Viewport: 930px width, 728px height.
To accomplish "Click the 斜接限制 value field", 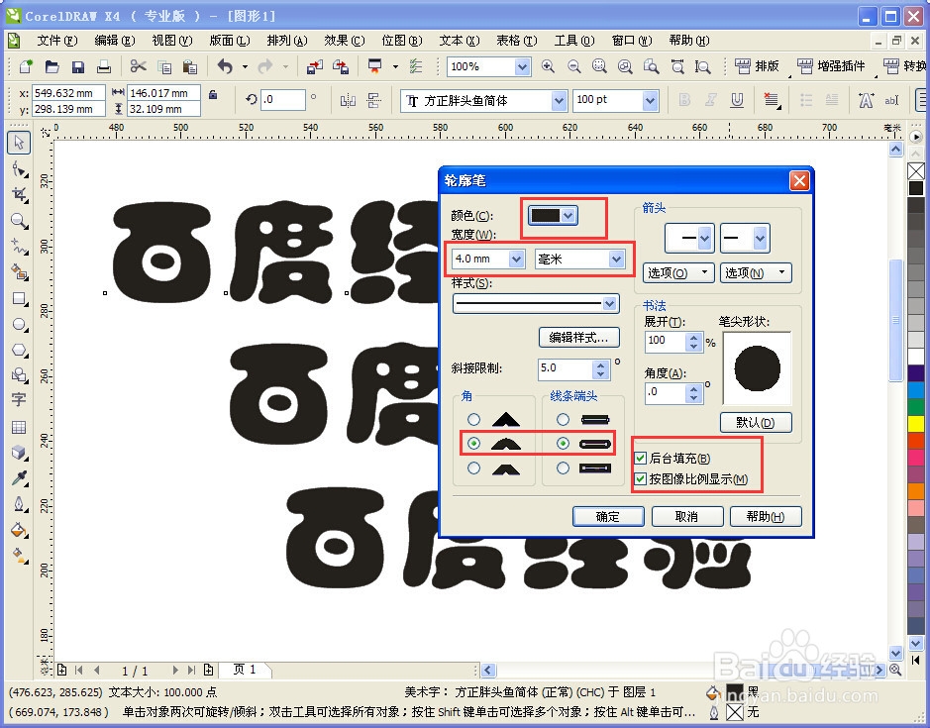I will (566, 368).
